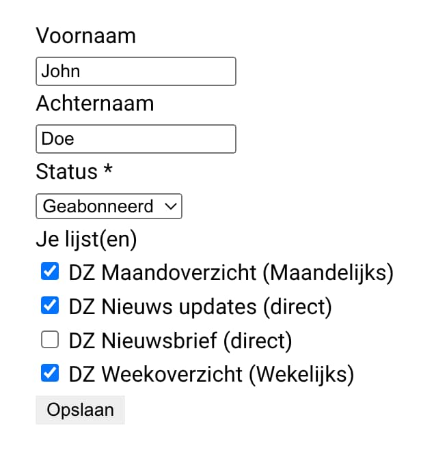421x452 pixels.
Task: Uncheck the DZ Maandoverzicht checkbox
Action: pyautogui.click(x=50, y=272)
